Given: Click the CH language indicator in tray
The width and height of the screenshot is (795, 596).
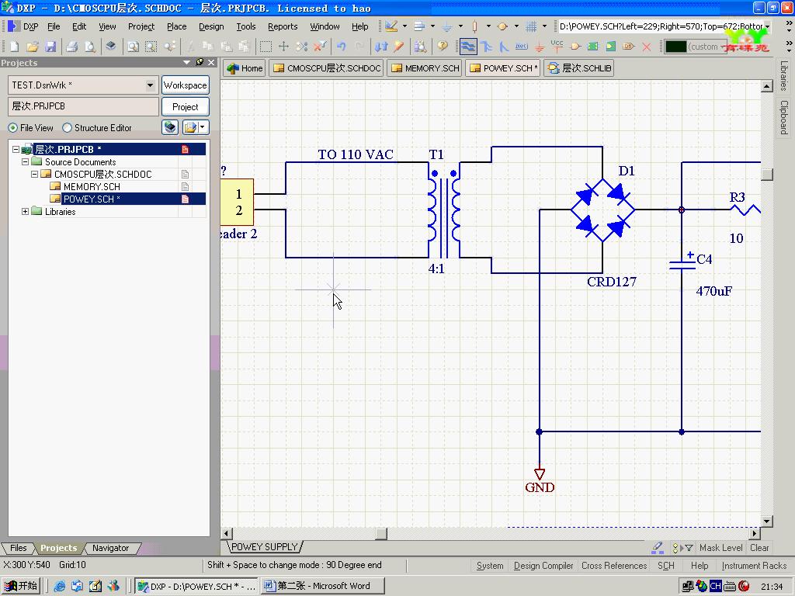Looking at the screenshot, I should pyautogui.click(x=715, y=587).
